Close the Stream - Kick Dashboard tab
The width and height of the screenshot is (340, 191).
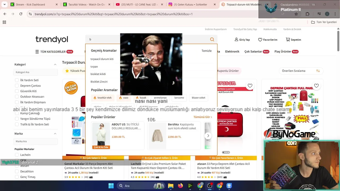57,5
